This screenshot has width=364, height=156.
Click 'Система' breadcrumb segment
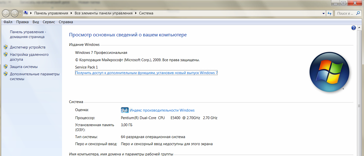[x=146, y=13]
